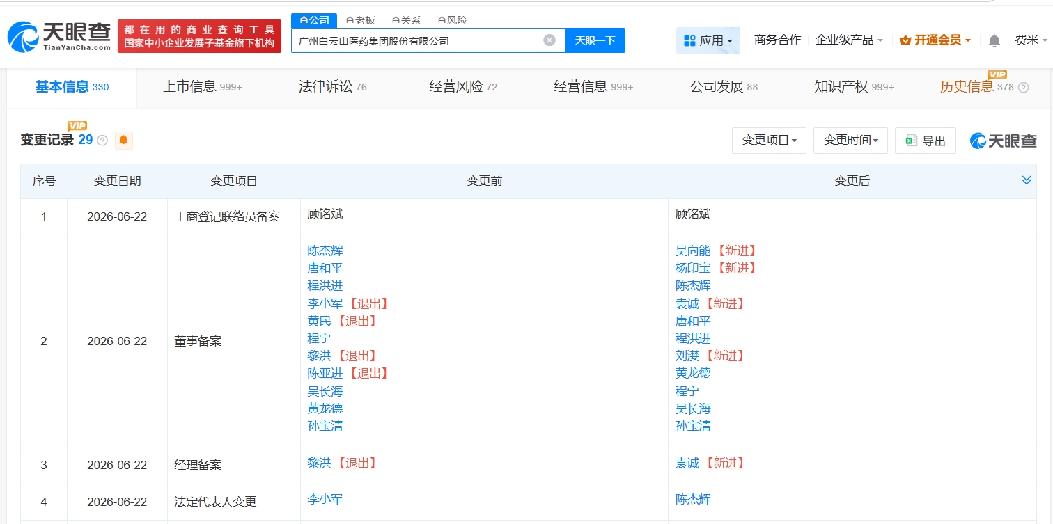Click the help question icon beside 变更记录 29
Image resolution: width=1053 pixels, height=524 pixels.
(102, 140)
